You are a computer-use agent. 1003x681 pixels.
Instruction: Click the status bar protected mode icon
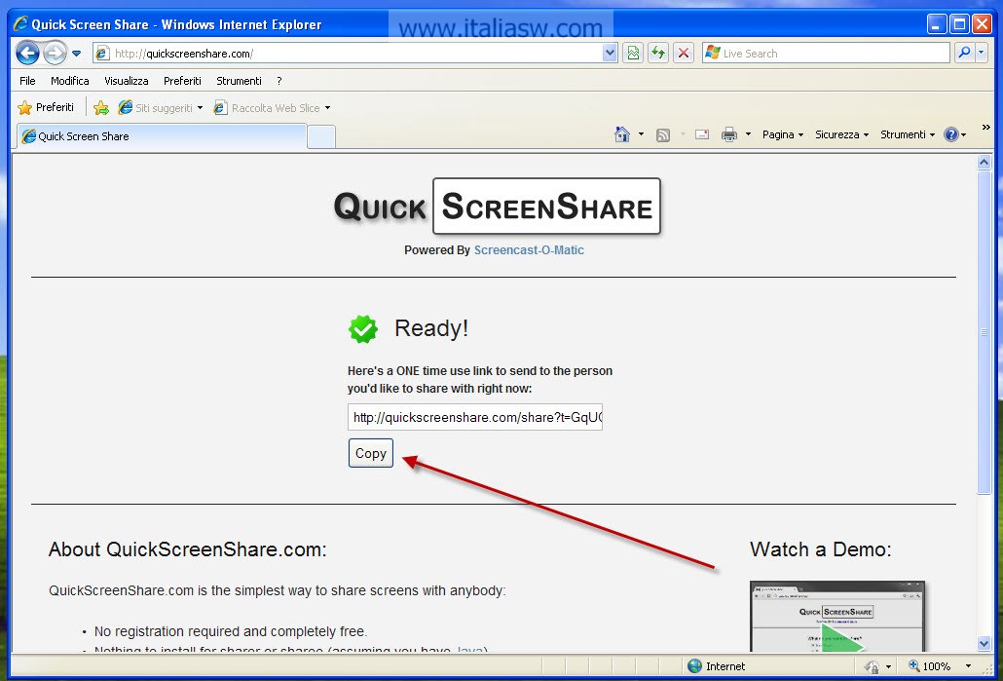pos(872,666)
